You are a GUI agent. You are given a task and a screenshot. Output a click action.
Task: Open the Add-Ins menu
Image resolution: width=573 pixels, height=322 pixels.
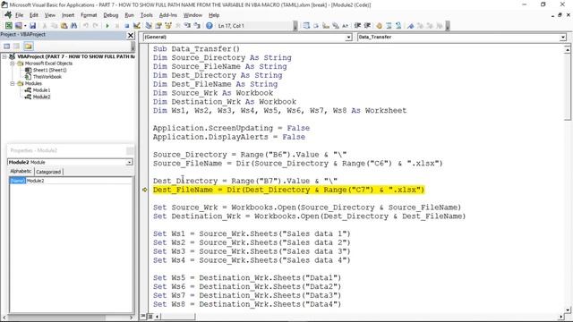coord(167,15)
